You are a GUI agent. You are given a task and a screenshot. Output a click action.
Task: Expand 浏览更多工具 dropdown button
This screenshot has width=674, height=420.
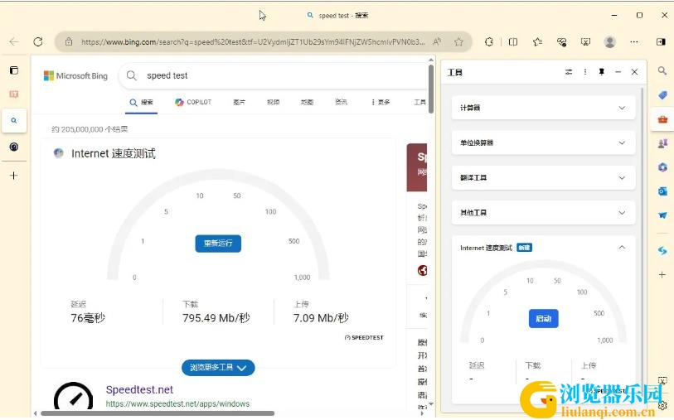218,368
